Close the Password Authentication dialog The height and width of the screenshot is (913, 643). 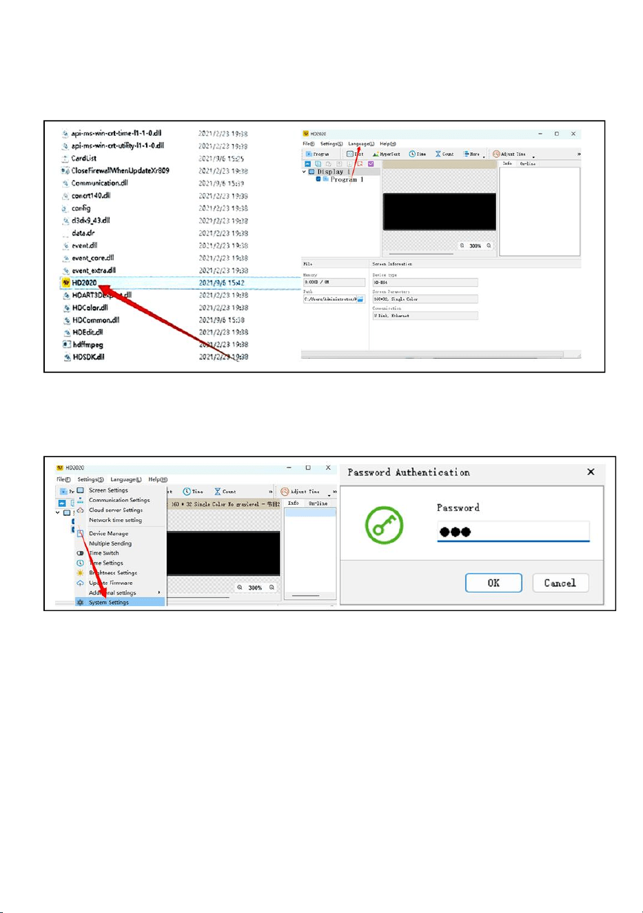point(591,472)
